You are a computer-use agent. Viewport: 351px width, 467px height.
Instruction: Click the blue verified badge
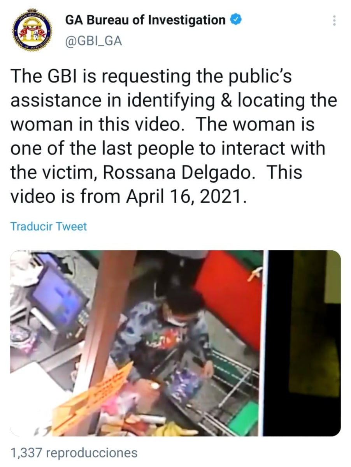pyautogui.click(x=235, y=20)
